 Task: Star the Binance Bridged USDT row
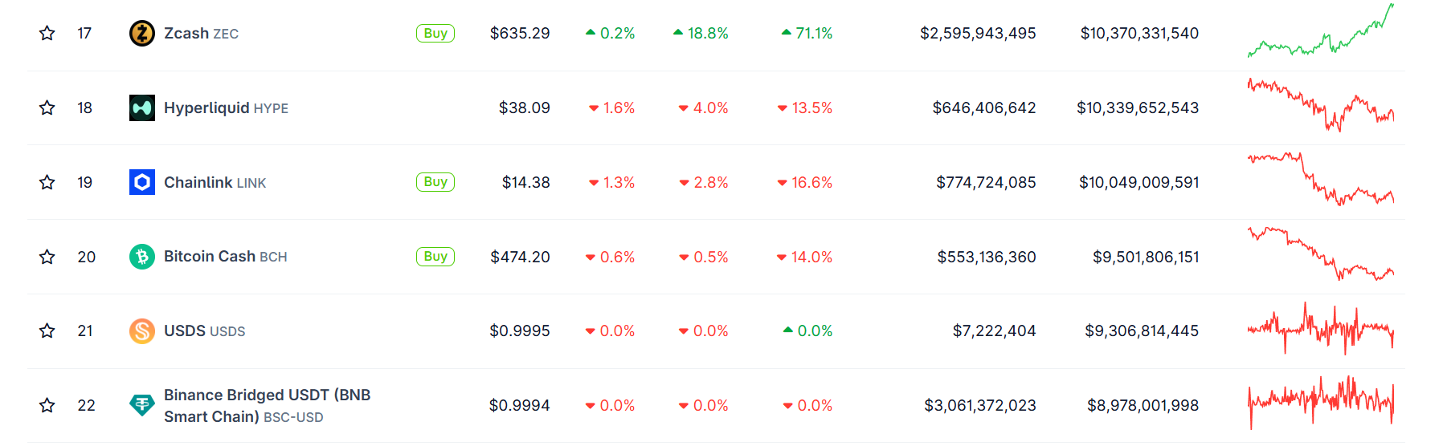[47, 405]
